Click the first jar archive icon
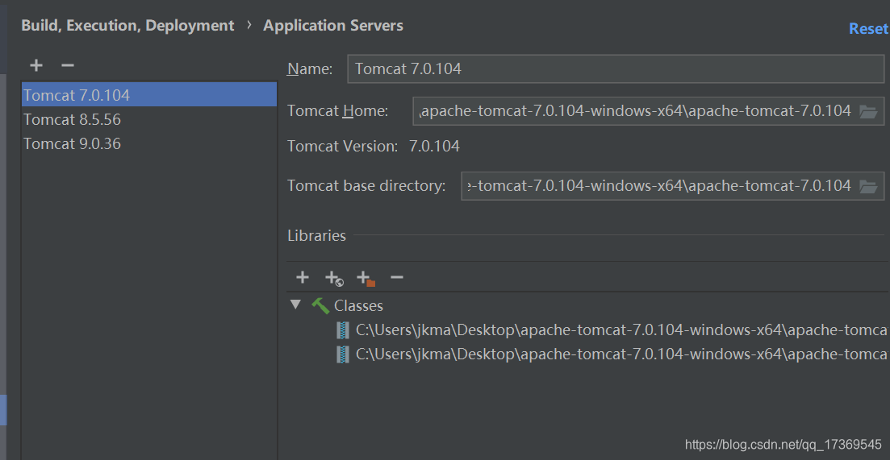 click(342, 329)
